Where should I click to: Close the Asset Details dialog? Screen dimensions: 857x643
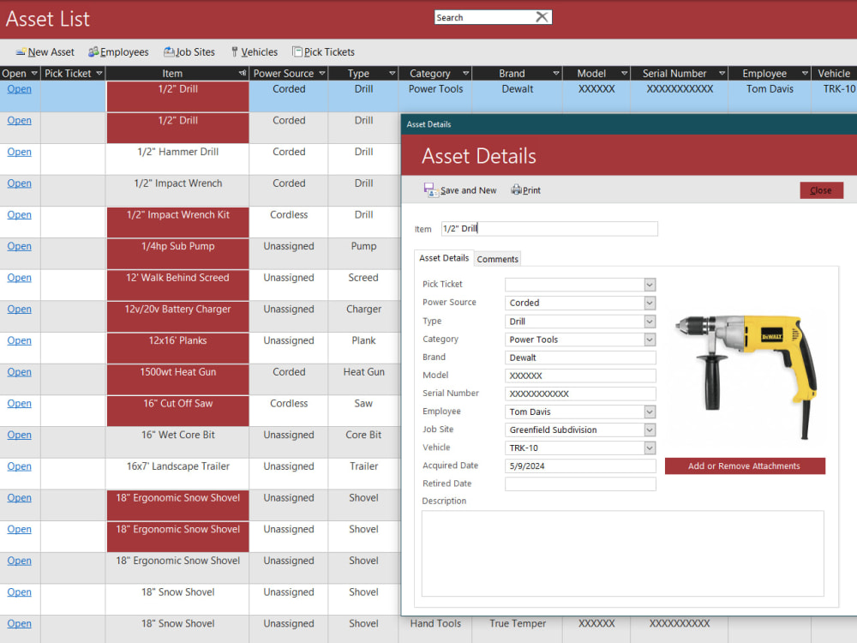coord(821,190)
